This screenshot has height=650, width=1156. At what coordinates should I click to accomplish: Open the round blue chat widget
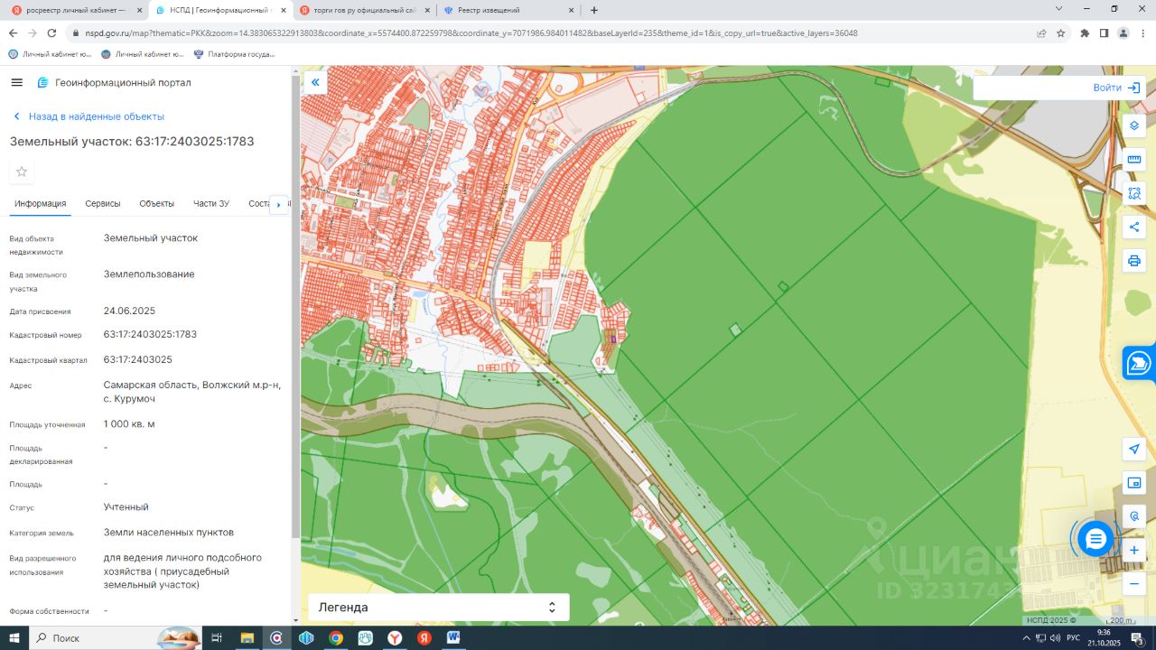pyautogui.click(x=1095, y=539)
